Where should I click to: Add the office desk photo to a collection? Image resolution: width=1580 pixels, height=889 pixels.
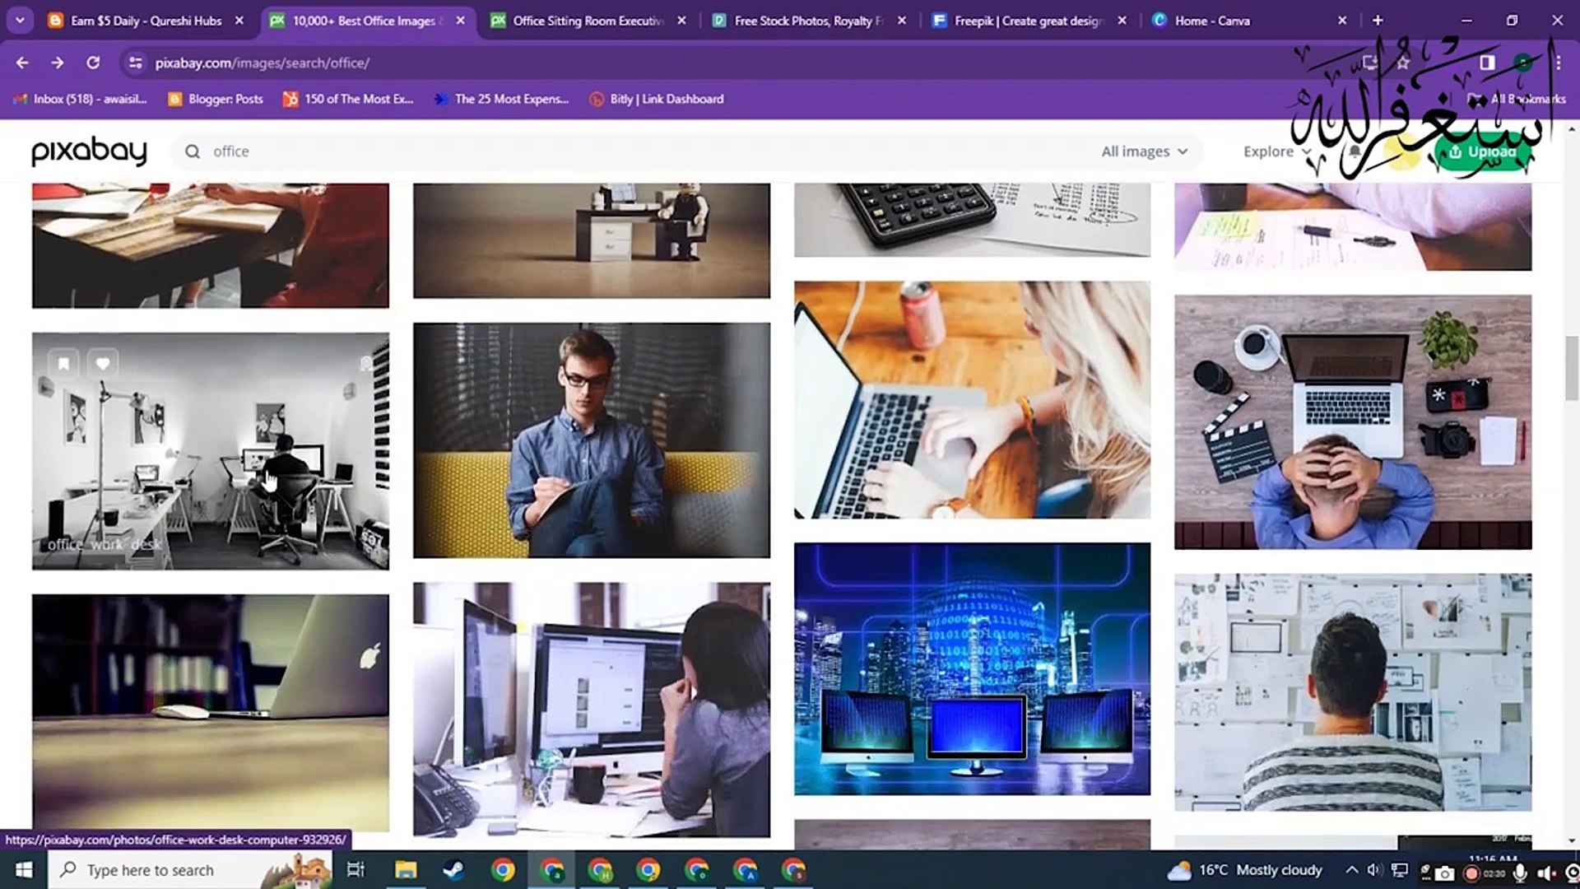pyautogui.click(x=64, y=362)
